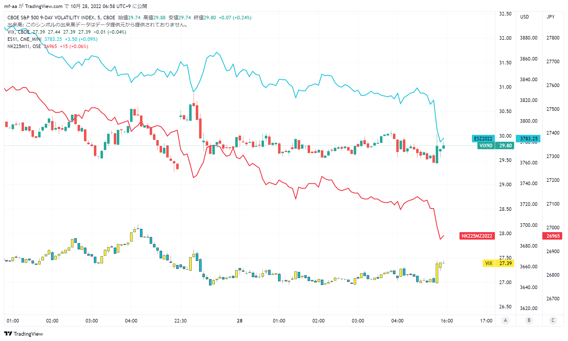568x341 pixels.
Task: Click the 17:00 time axis label
Action: click(486, 321)
